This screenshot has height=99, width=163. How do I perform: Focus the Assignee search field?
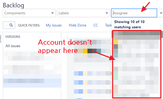(134, 13)
